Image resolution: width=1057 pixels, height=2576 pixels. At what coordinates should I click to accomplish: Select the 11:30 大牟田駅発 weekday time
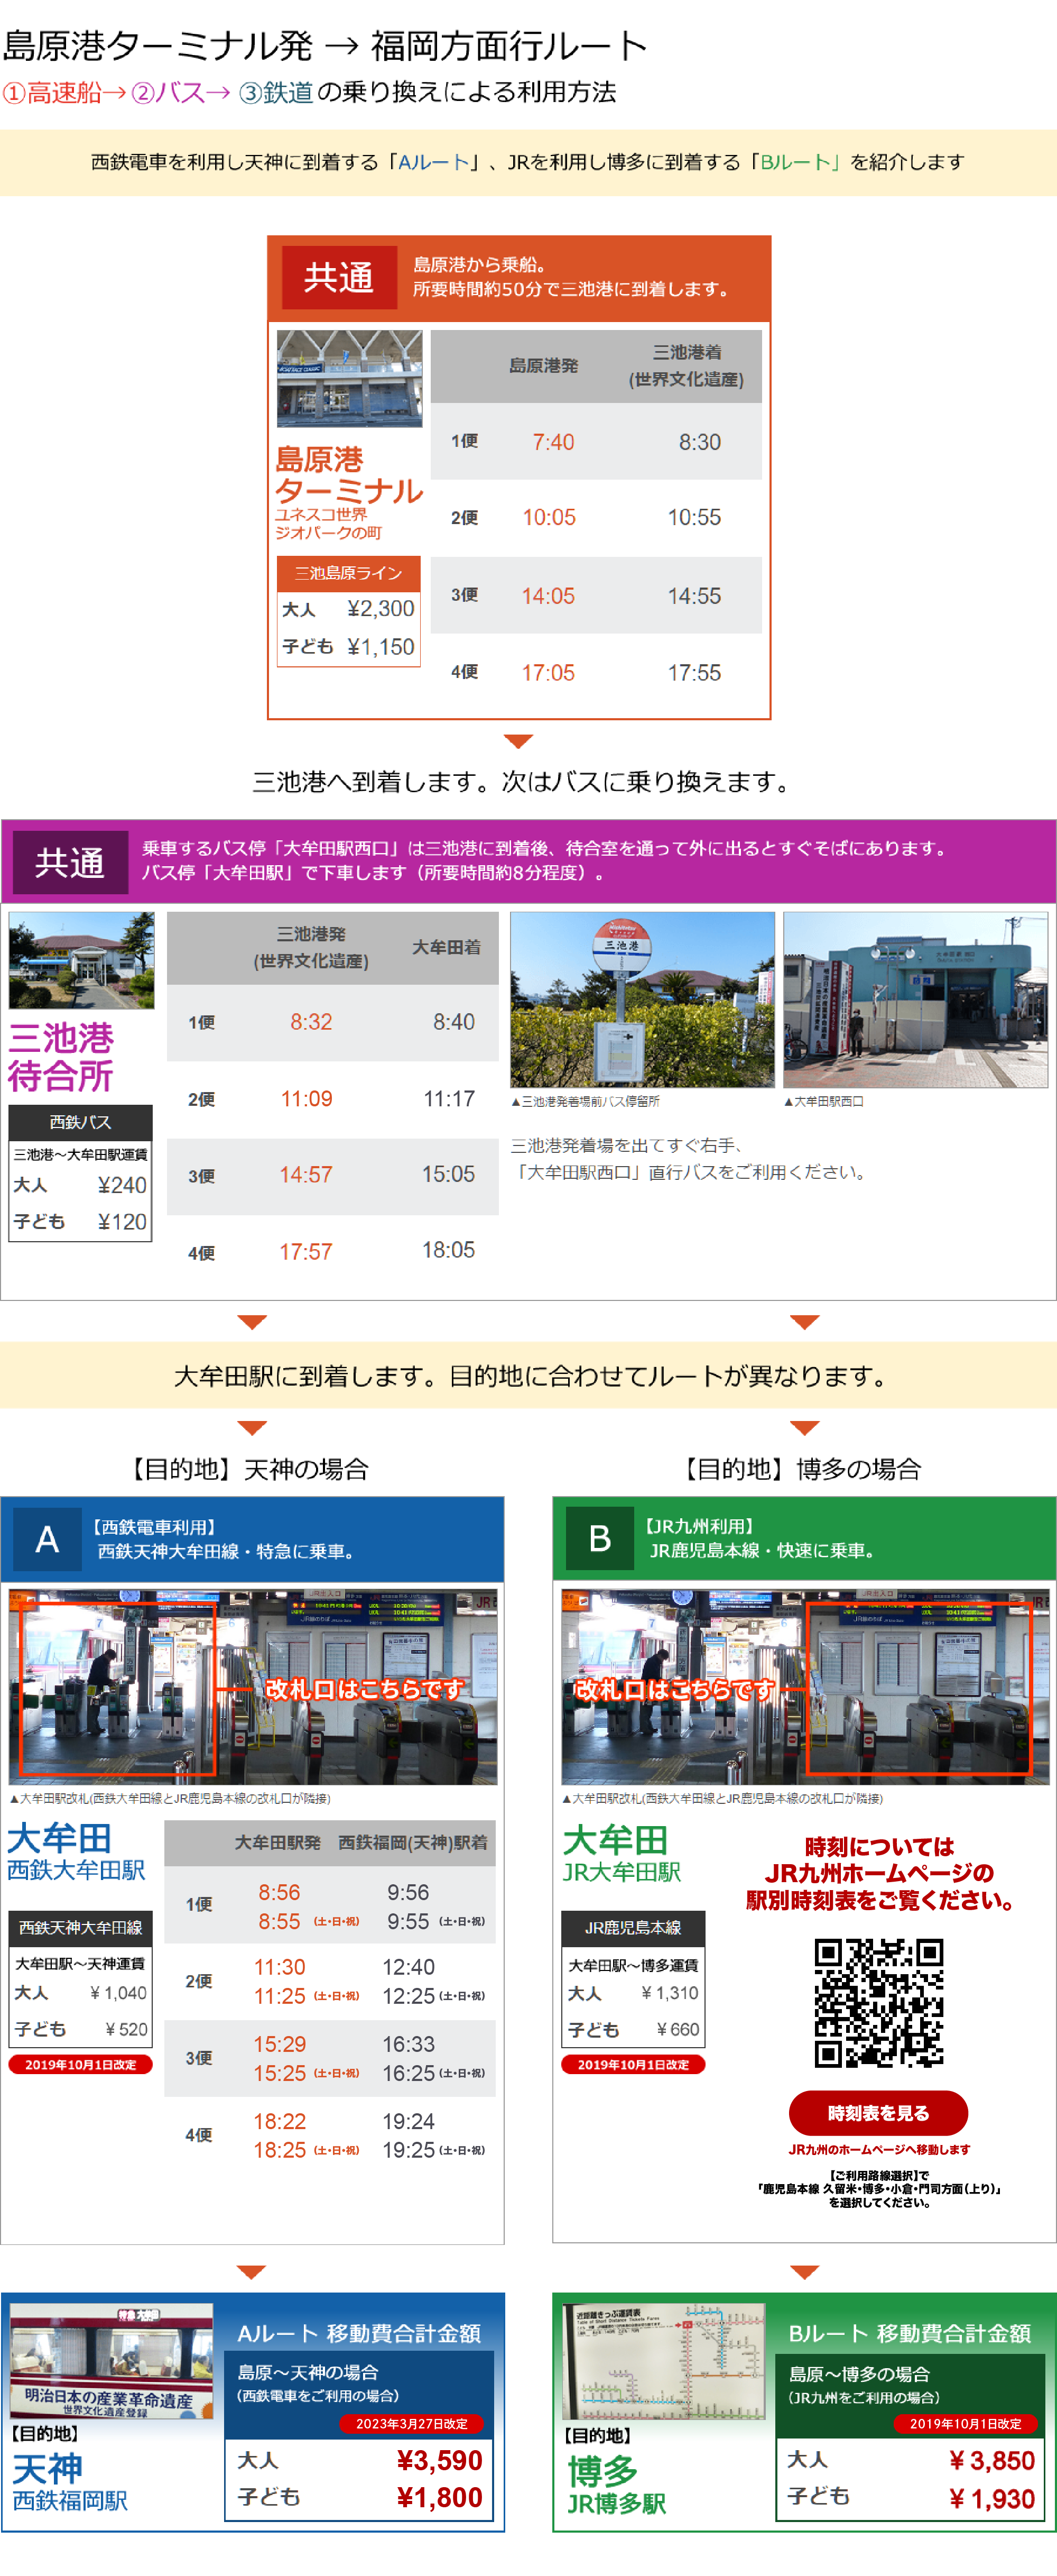point(279,1967)
